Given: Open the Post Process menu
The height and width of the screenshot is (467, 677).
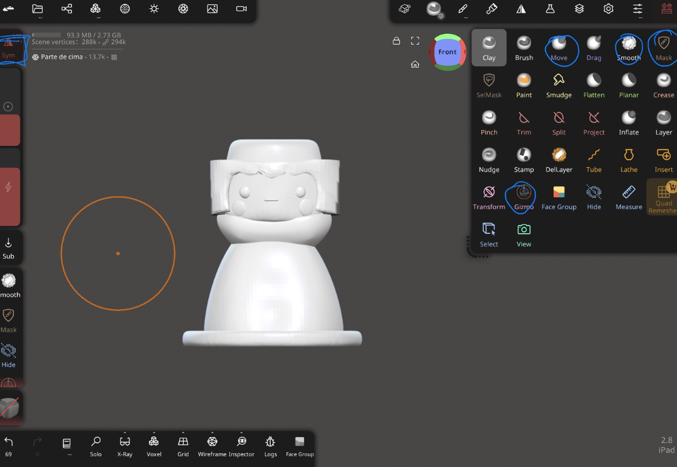Looking at the screenshot, I should tap(183, 9).
